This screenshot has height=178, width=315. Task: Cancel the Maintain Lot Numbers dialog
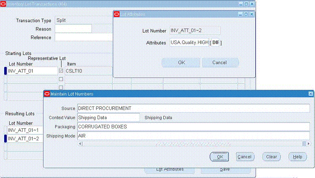[x=245, y=157]
